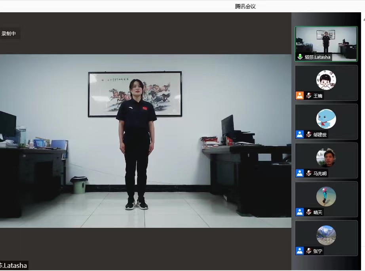Click the muted microphone icon for 邹建世
This screenshot has height=271, width=365.
[x=309, y=134]
